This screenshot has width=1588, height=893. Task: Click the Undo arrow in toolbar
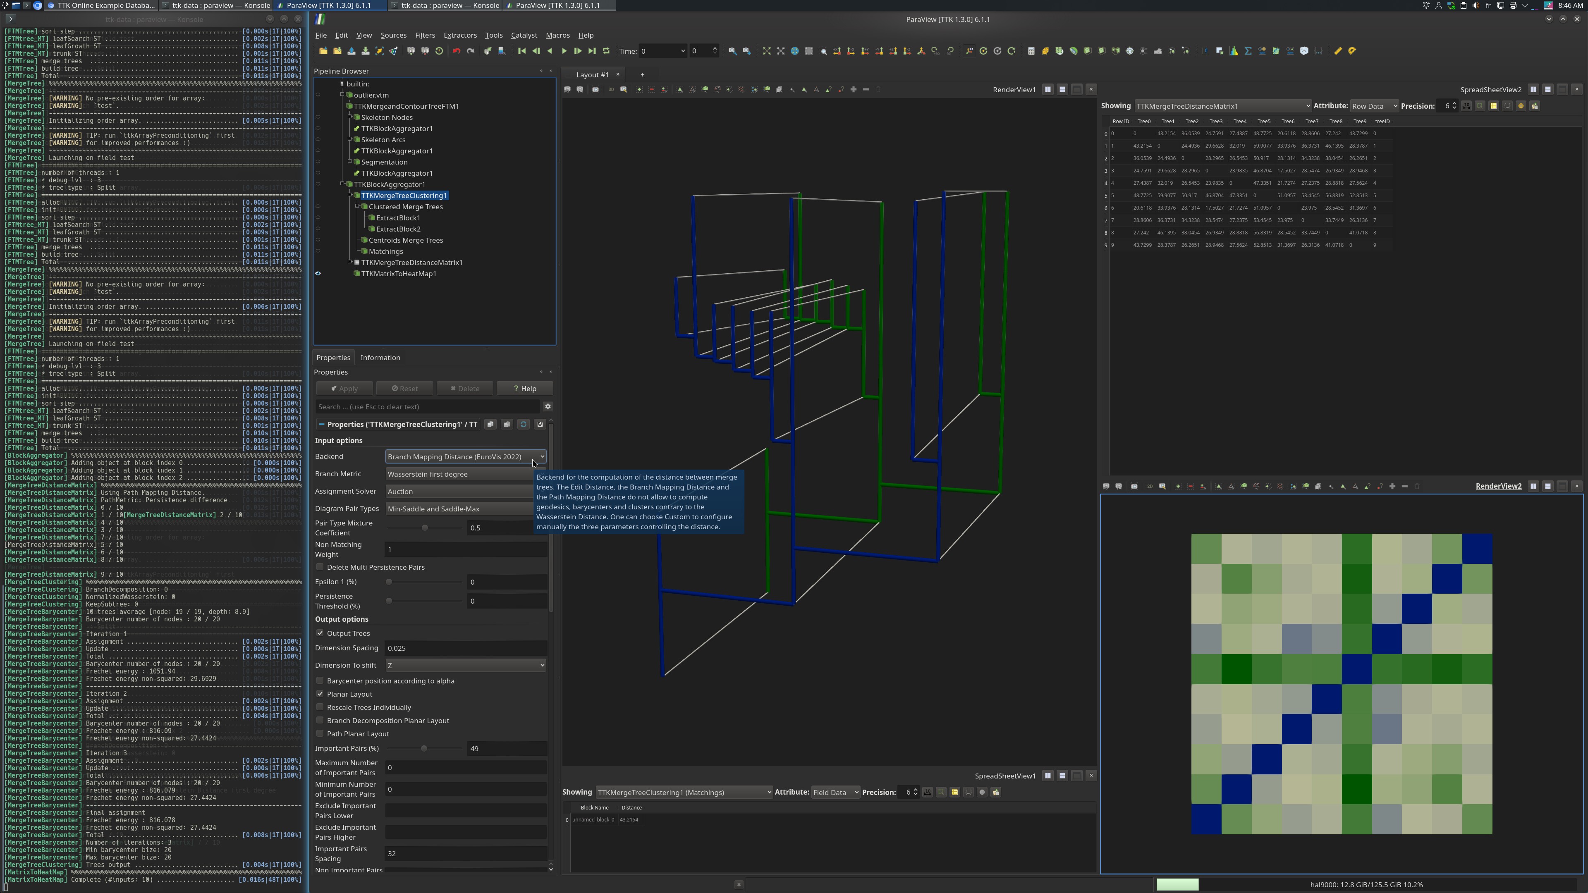pos(456,51)
